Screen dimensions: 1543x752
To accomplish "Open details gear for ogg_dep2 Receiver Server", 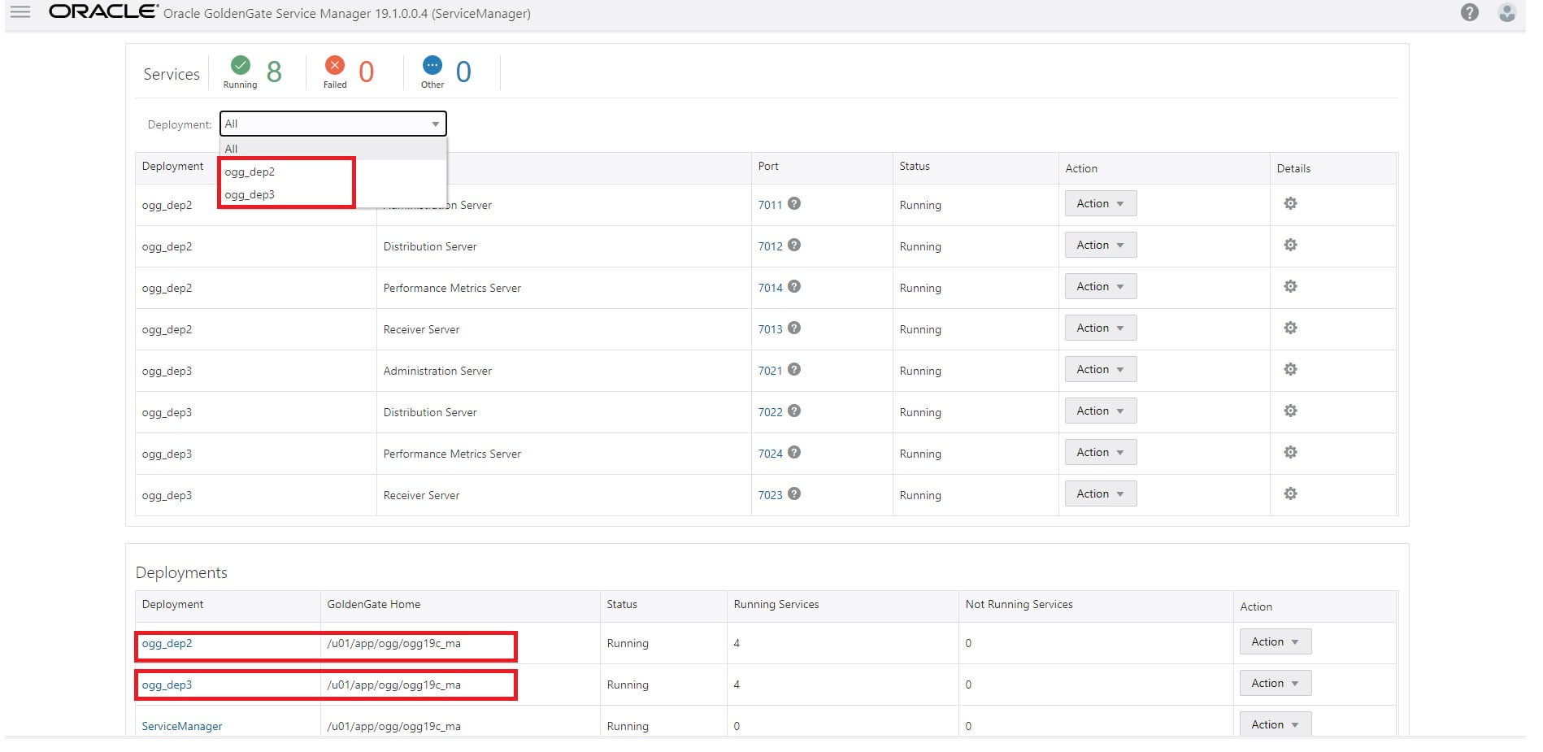I will click(x=1290, y=328).
